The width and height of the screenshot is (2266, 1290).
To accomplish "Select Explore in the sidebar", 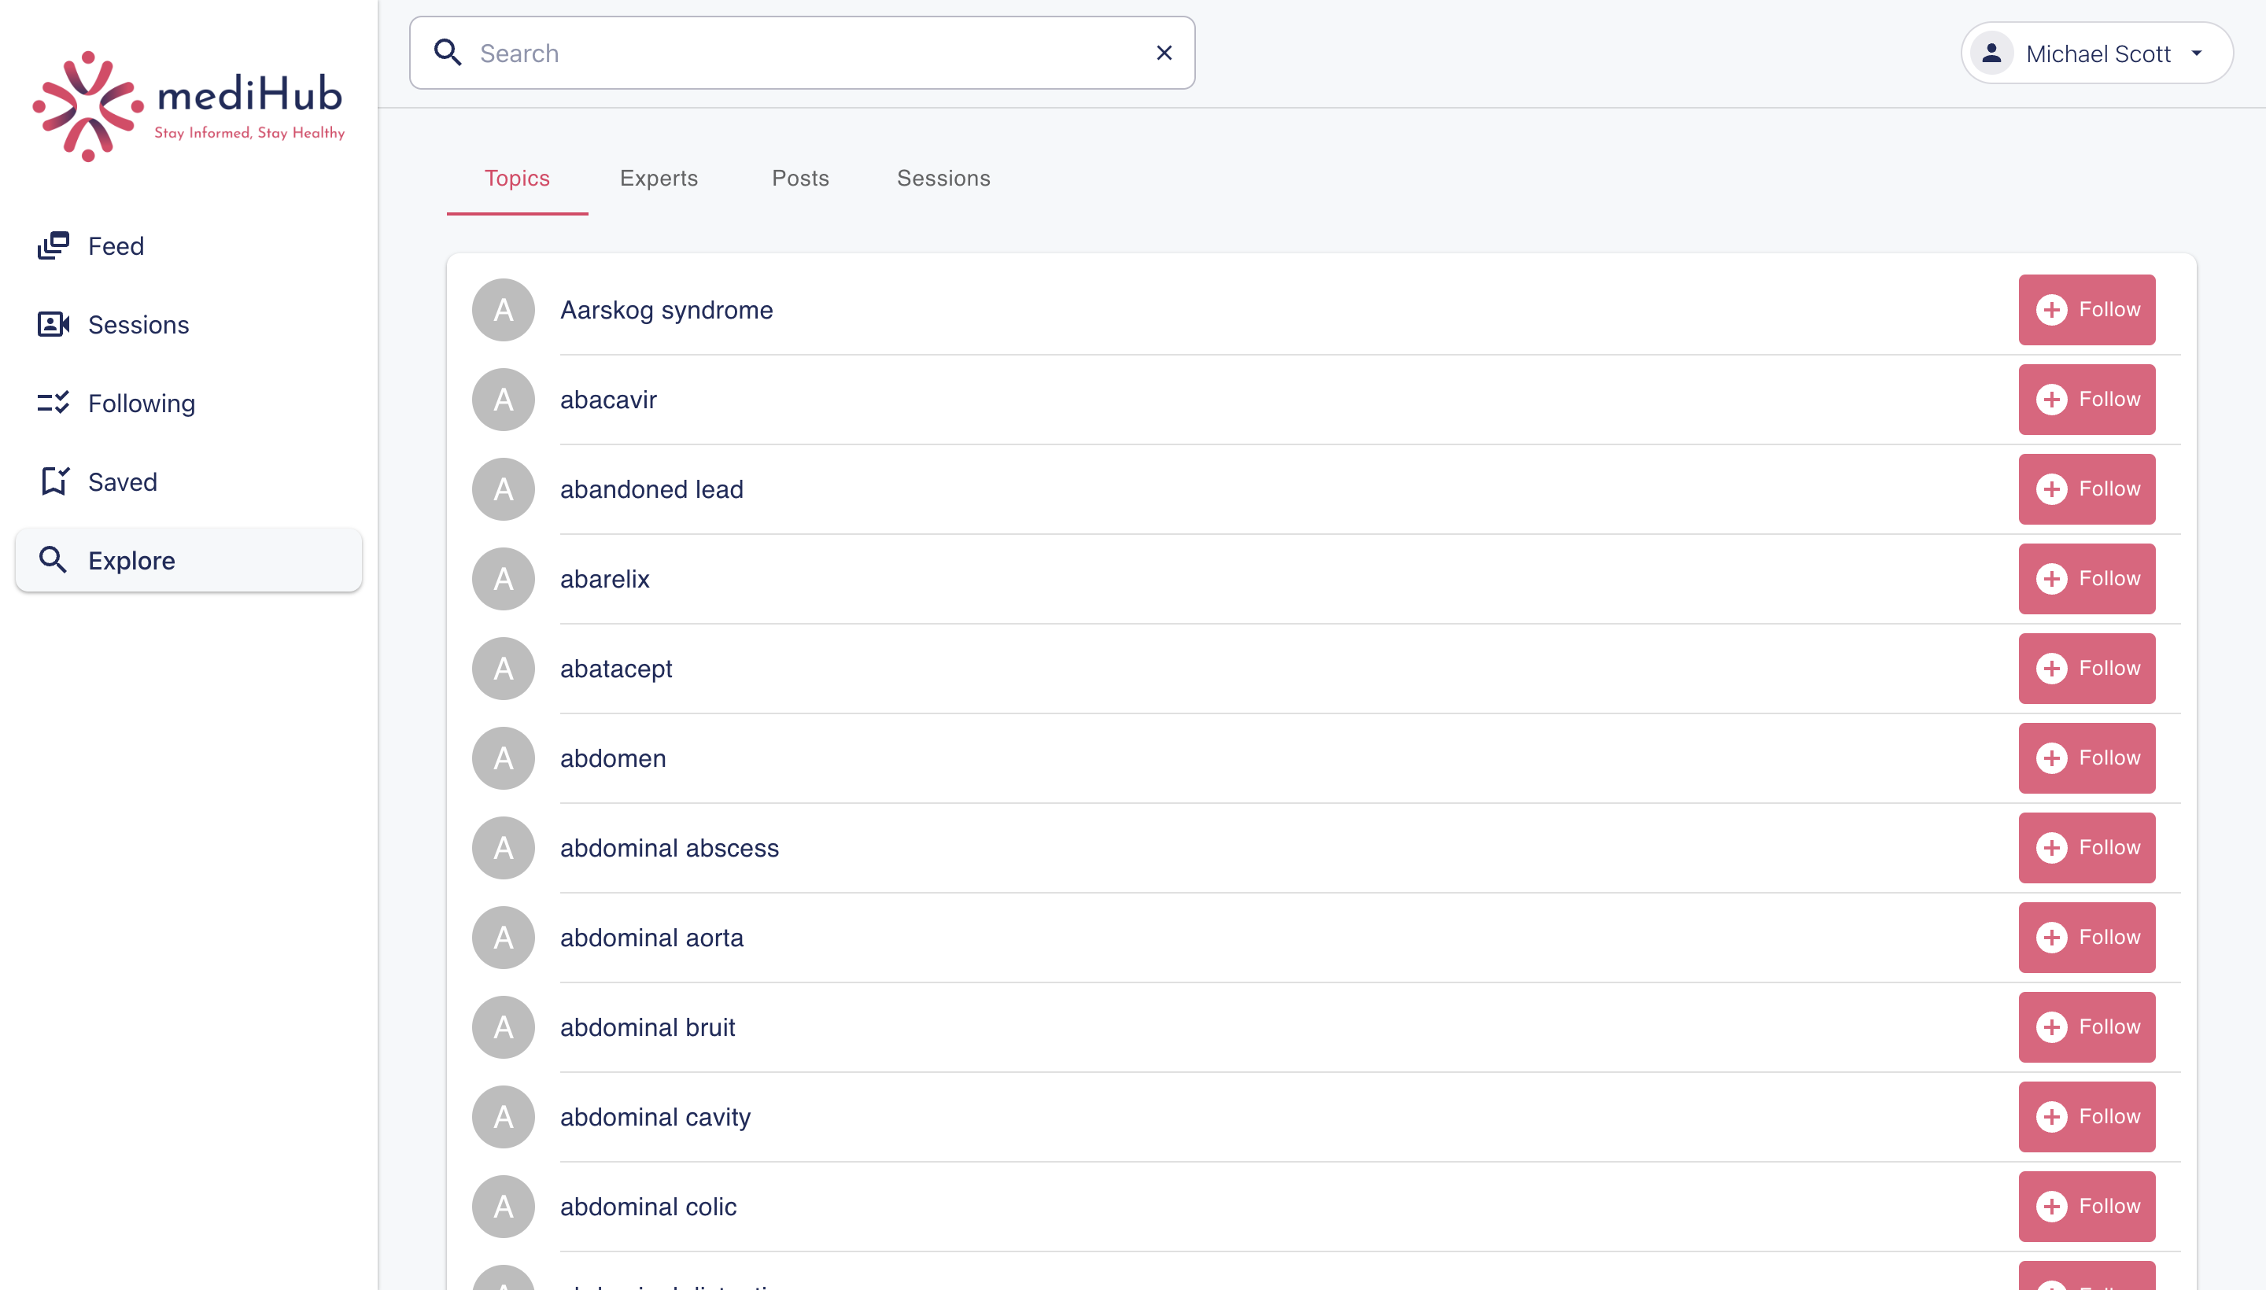I will coord(131,561).
